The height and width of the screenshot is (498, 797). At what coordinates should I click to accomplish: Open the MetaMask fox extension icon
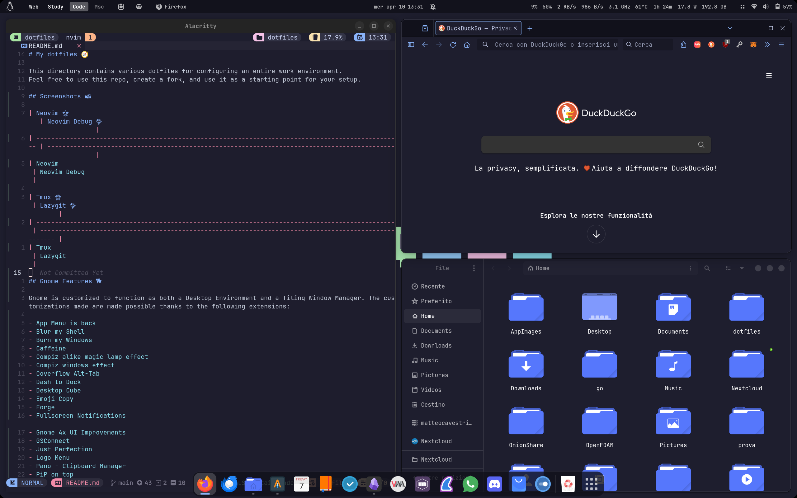point(753,45)
